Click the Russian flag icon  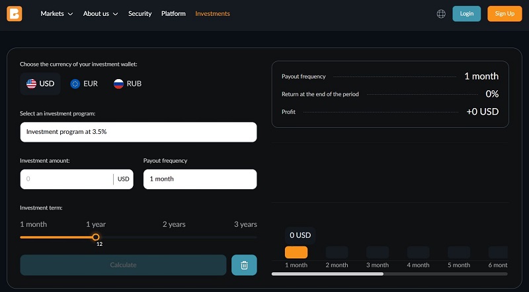pyautogui.click(x=118, y=84)
